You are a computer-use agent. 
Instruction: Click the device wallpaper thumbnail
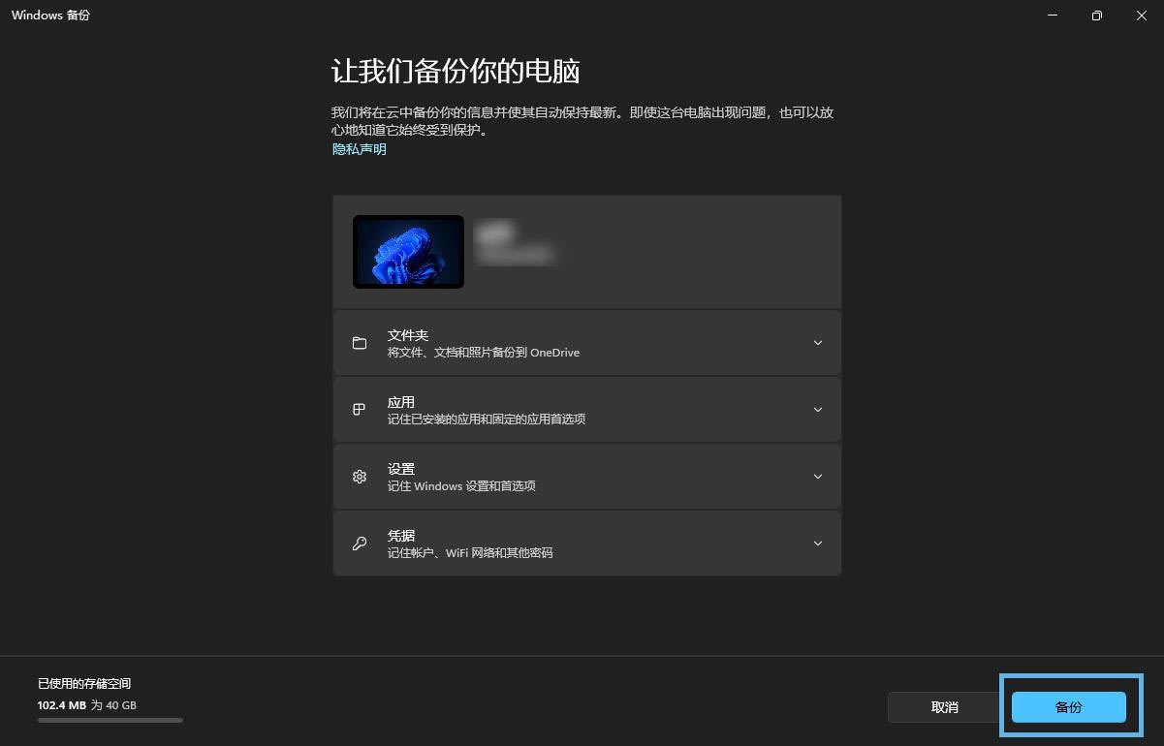[408, 251]
